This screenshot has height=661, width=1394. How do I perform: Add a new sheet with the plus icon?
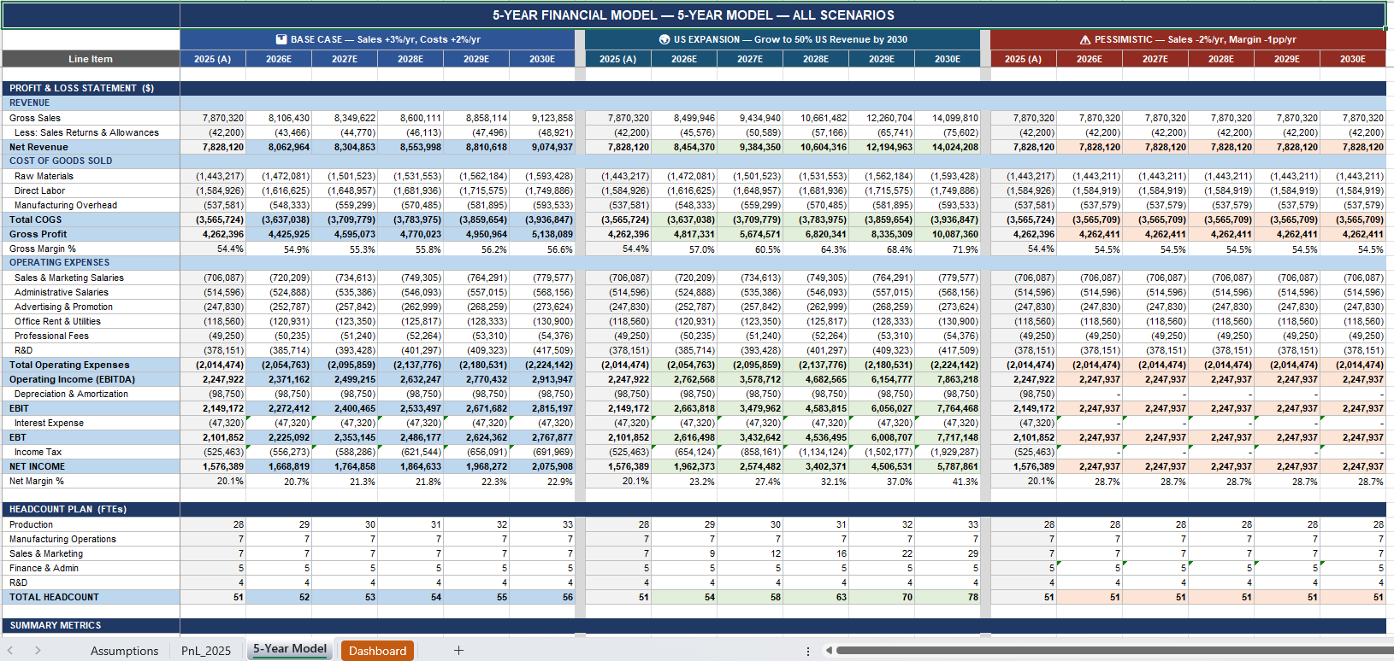tap(458, 651)
